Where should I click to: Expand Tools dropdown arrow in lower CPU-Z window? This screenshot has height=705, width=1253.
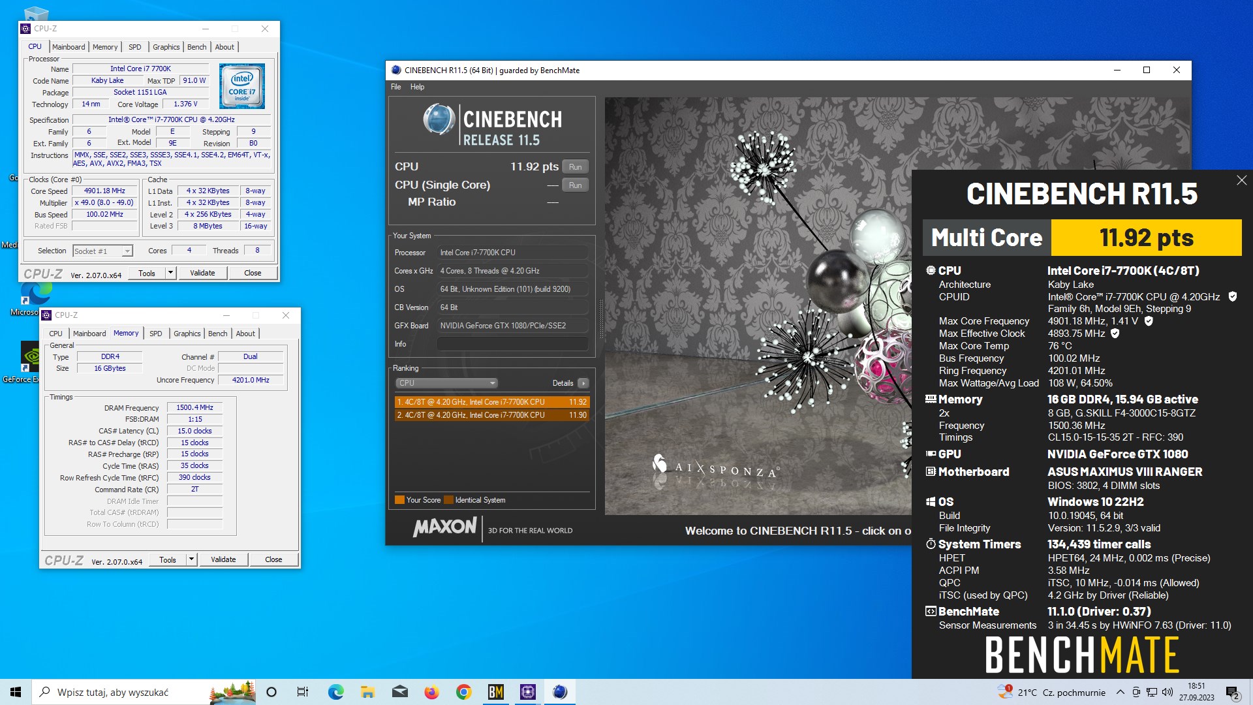tap(192, 560)
